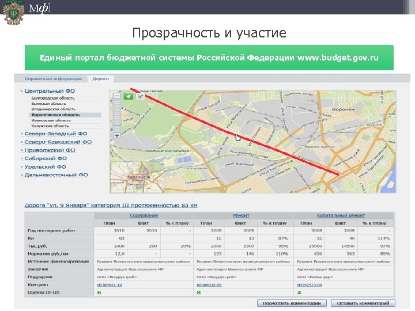415x311 pixels.
Task: Click the green budget.gov.ru portal banner
Action: 209,58
